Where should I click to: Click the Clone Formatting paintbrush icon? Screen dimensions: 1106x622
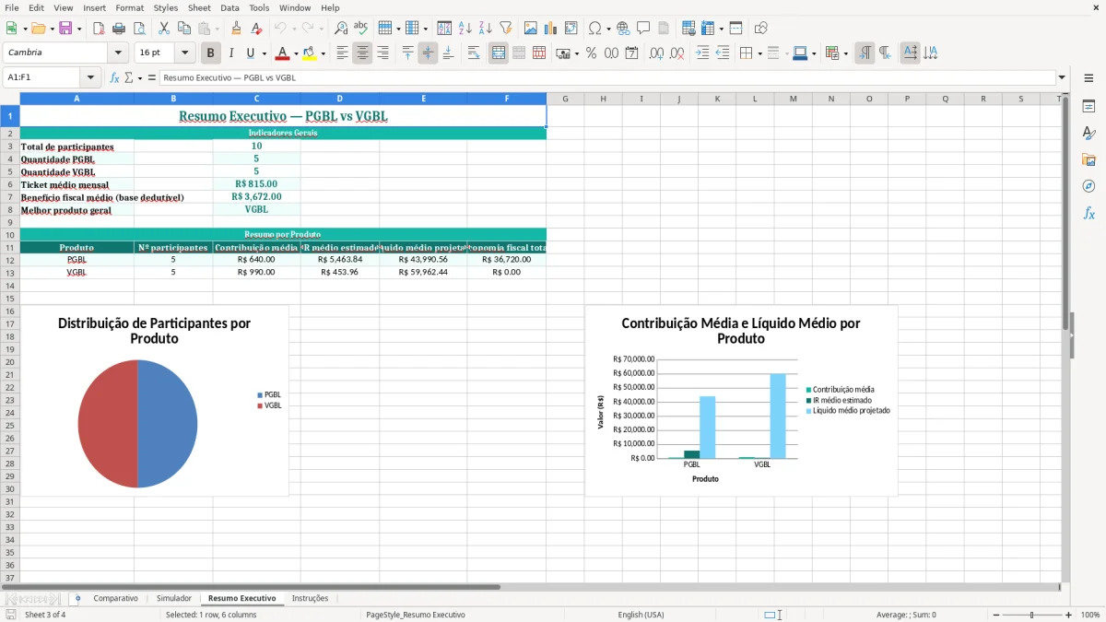coord(236,29)
